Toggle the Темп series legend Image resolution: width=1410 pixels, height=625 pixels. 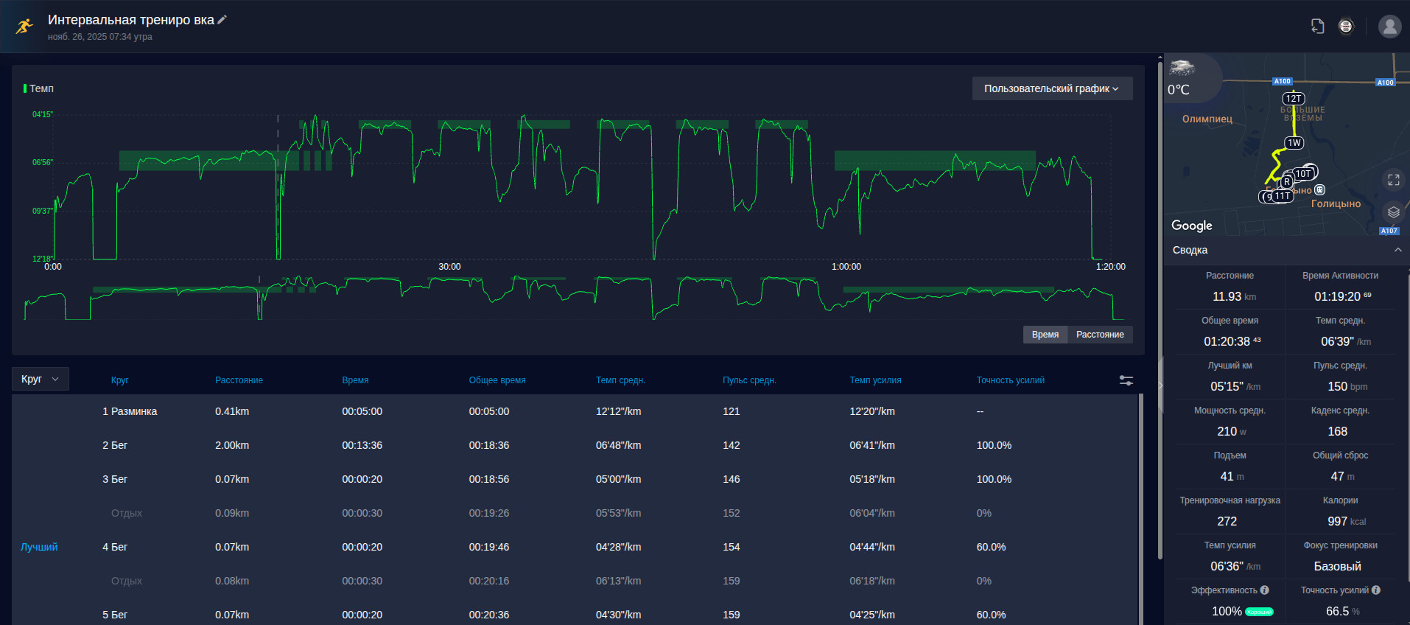point(38,88)
